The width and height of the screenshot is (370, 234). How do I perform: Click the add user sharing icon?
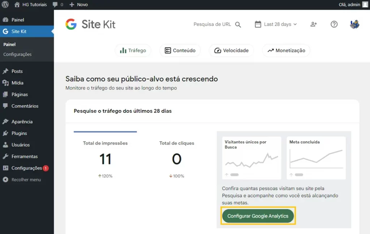[314, 24]
